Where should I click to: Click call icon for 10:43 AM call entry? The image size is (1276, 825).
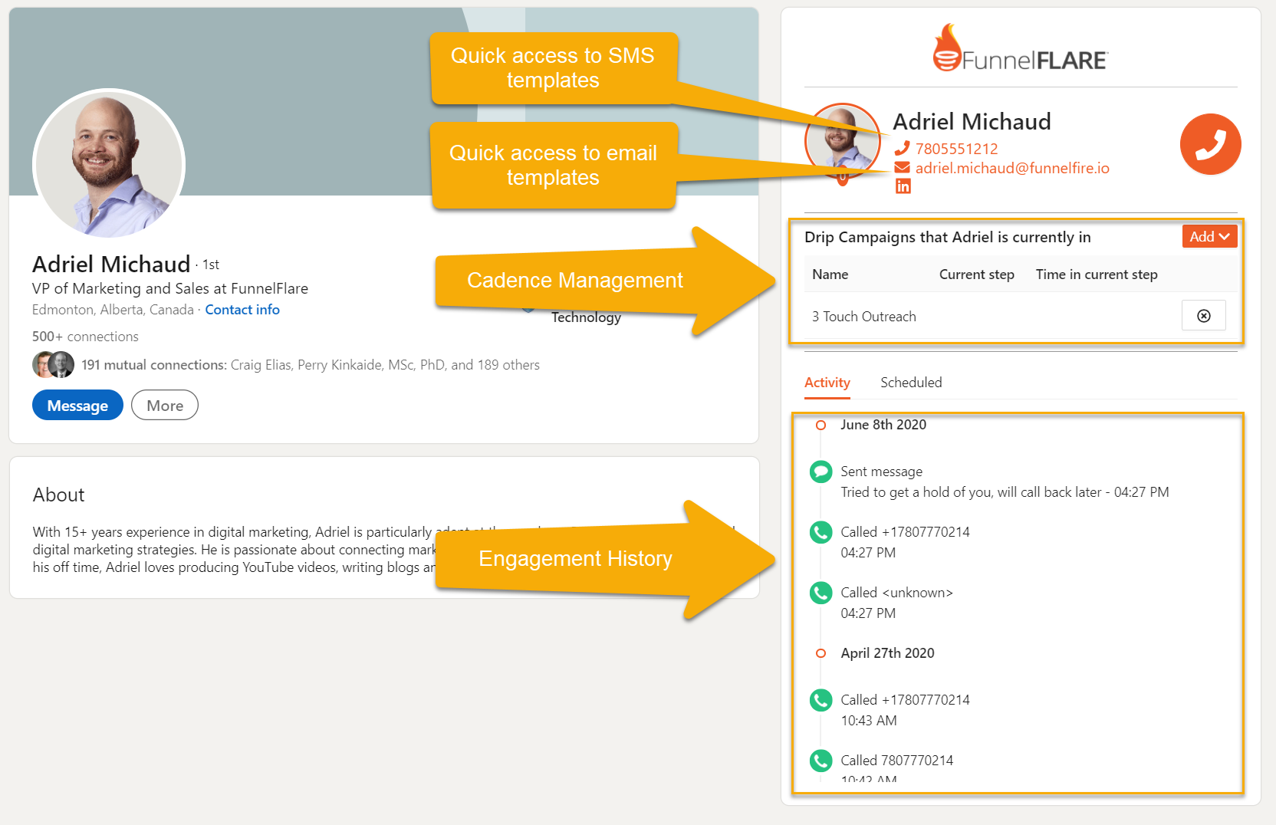point(821,700)
